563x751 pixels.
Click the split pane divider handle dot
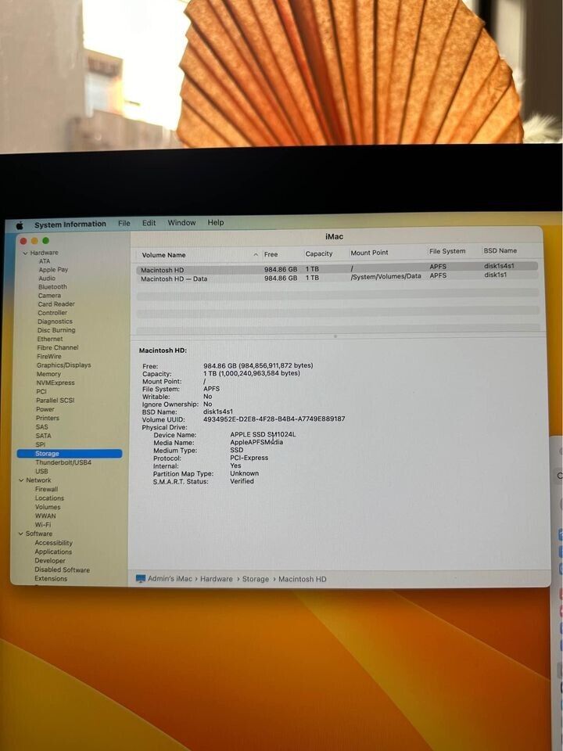(x=335, y=336)
